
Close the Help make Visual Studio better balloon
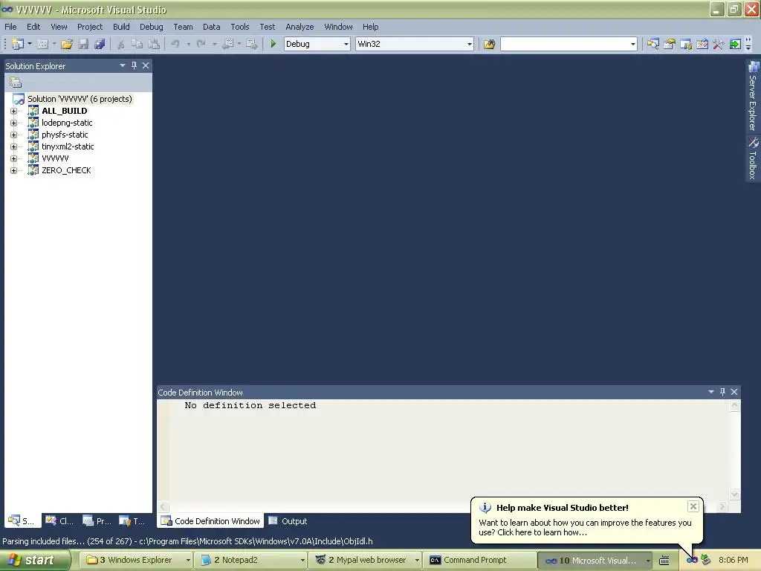pos(693,506)
